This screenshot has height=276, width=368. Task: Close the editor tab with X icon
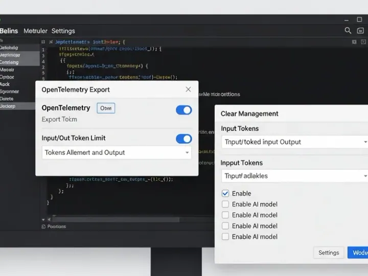coord(51,42)
